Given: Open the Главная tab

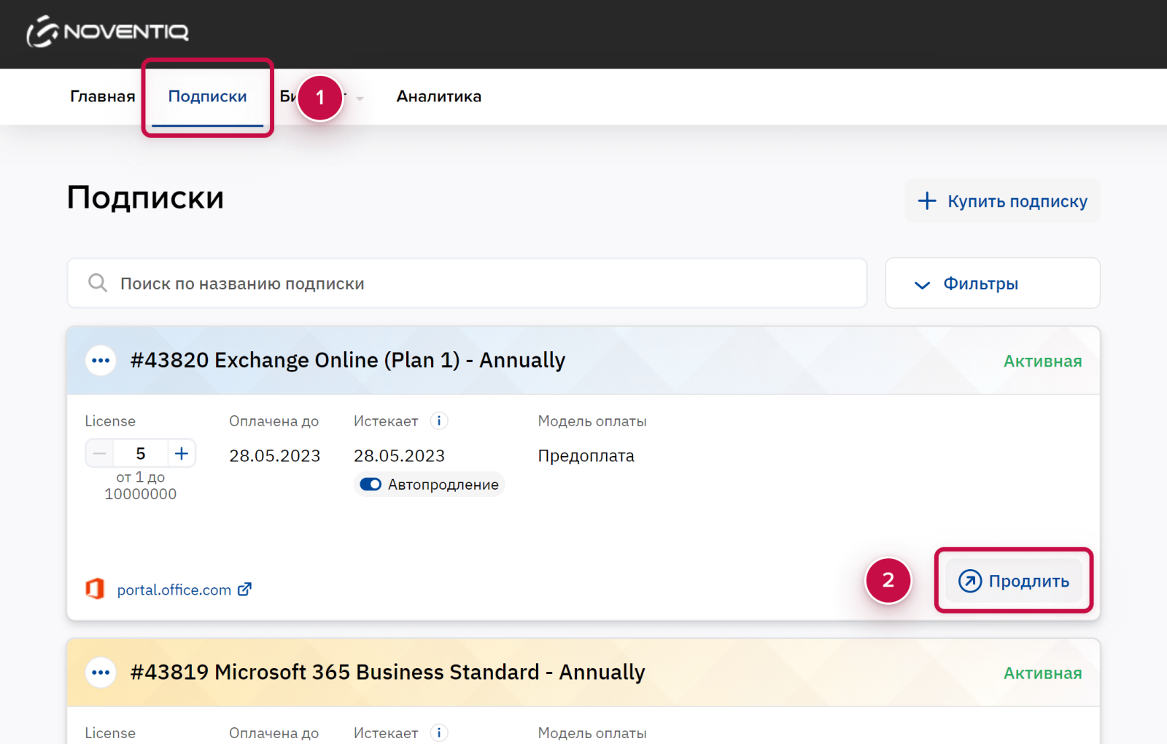Looking at the screenshot, I should (x=103, y=96).
